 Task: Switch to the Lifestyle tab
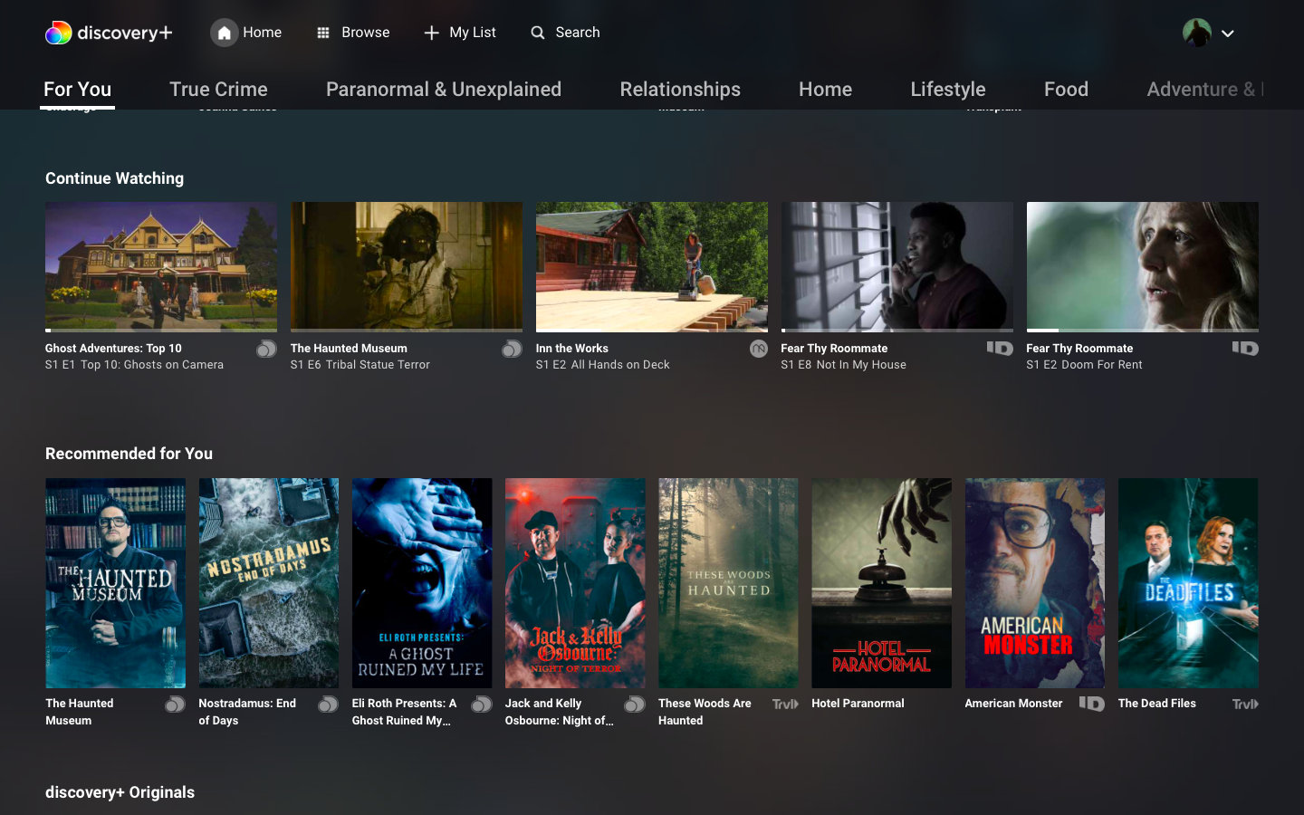click(948, 89)
